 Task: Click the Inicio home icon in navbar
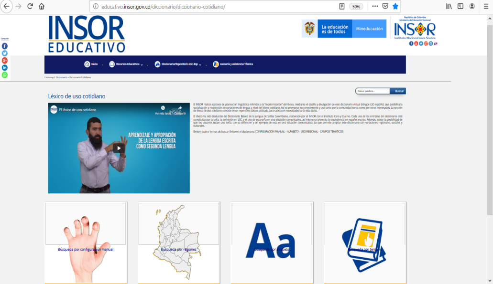point(87,64)
